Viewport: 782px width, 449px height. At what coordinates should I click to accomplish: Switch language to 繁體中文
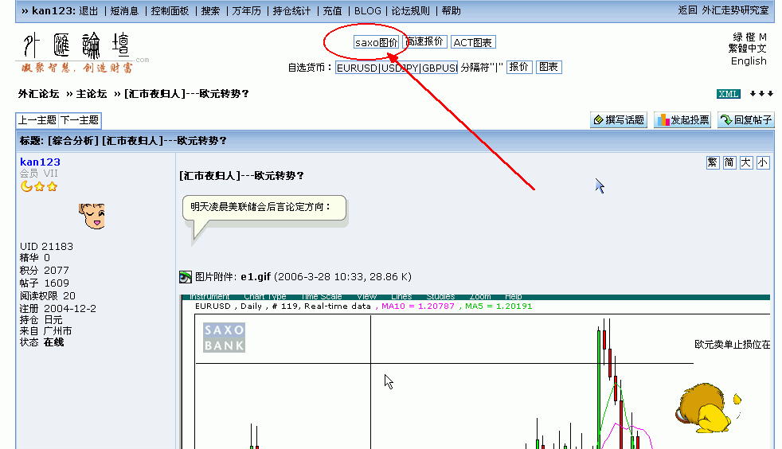point(747,49)
